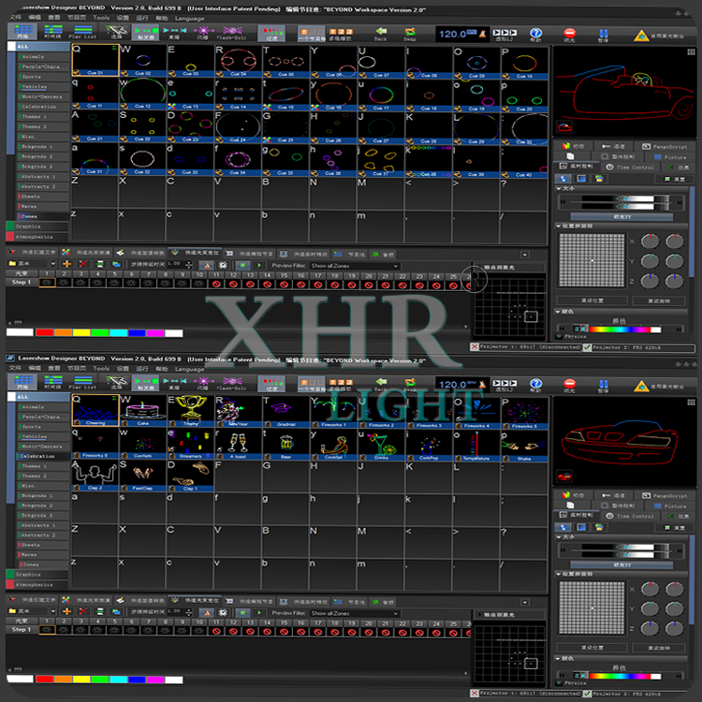Image resolution: width=702 pixels, height=702 pixels.
Task: Collapse position and rotation section, bottom window
Action: pos(558,574)
